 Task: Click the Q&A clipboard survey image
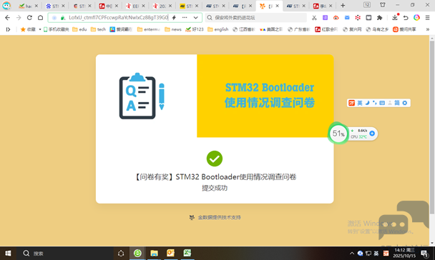142,96
